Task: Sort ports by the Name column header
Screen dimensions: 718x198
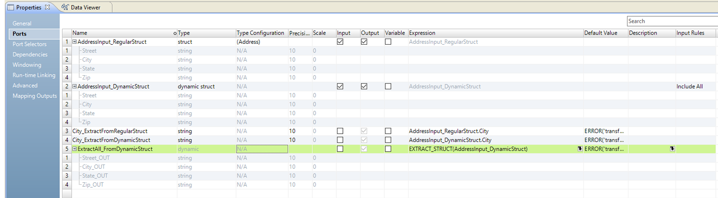Action: pyautogui.click(x=80, y=33)
